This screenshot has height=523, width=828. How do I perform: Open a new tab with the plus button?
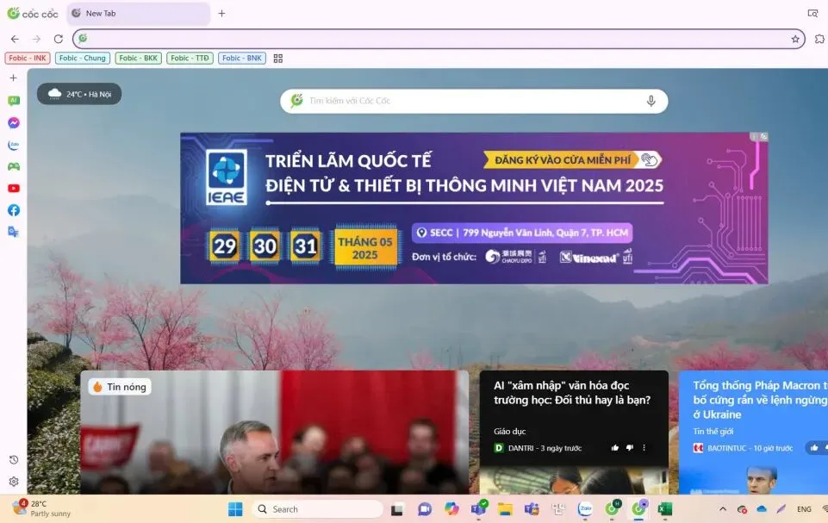(x=221, y=13)
